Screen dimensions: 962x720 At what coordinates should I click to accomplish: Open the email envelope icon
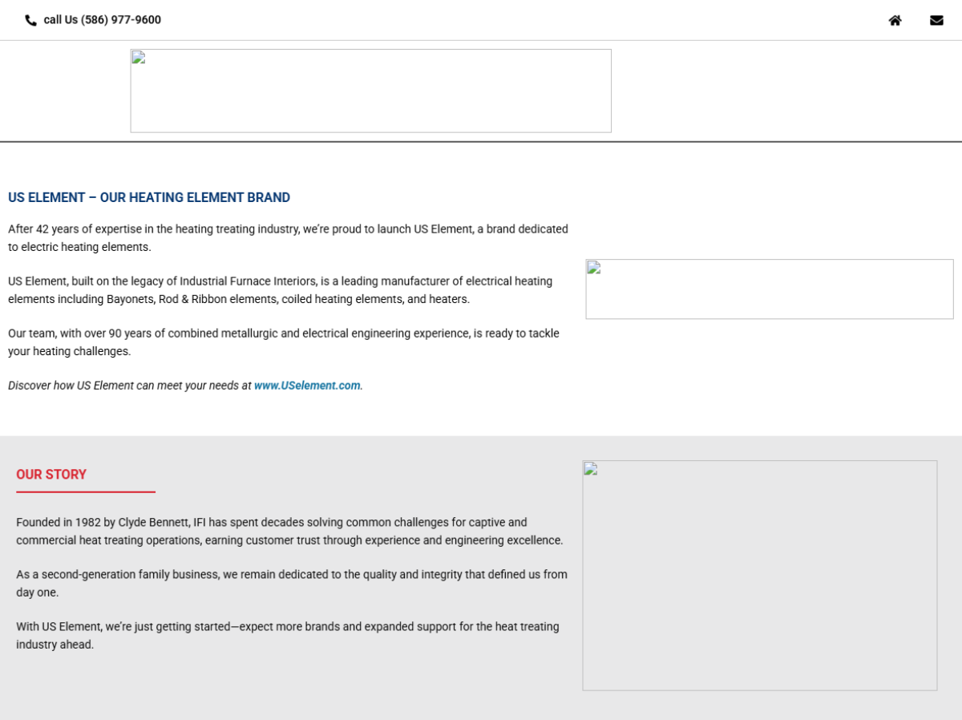click(936, 20)
